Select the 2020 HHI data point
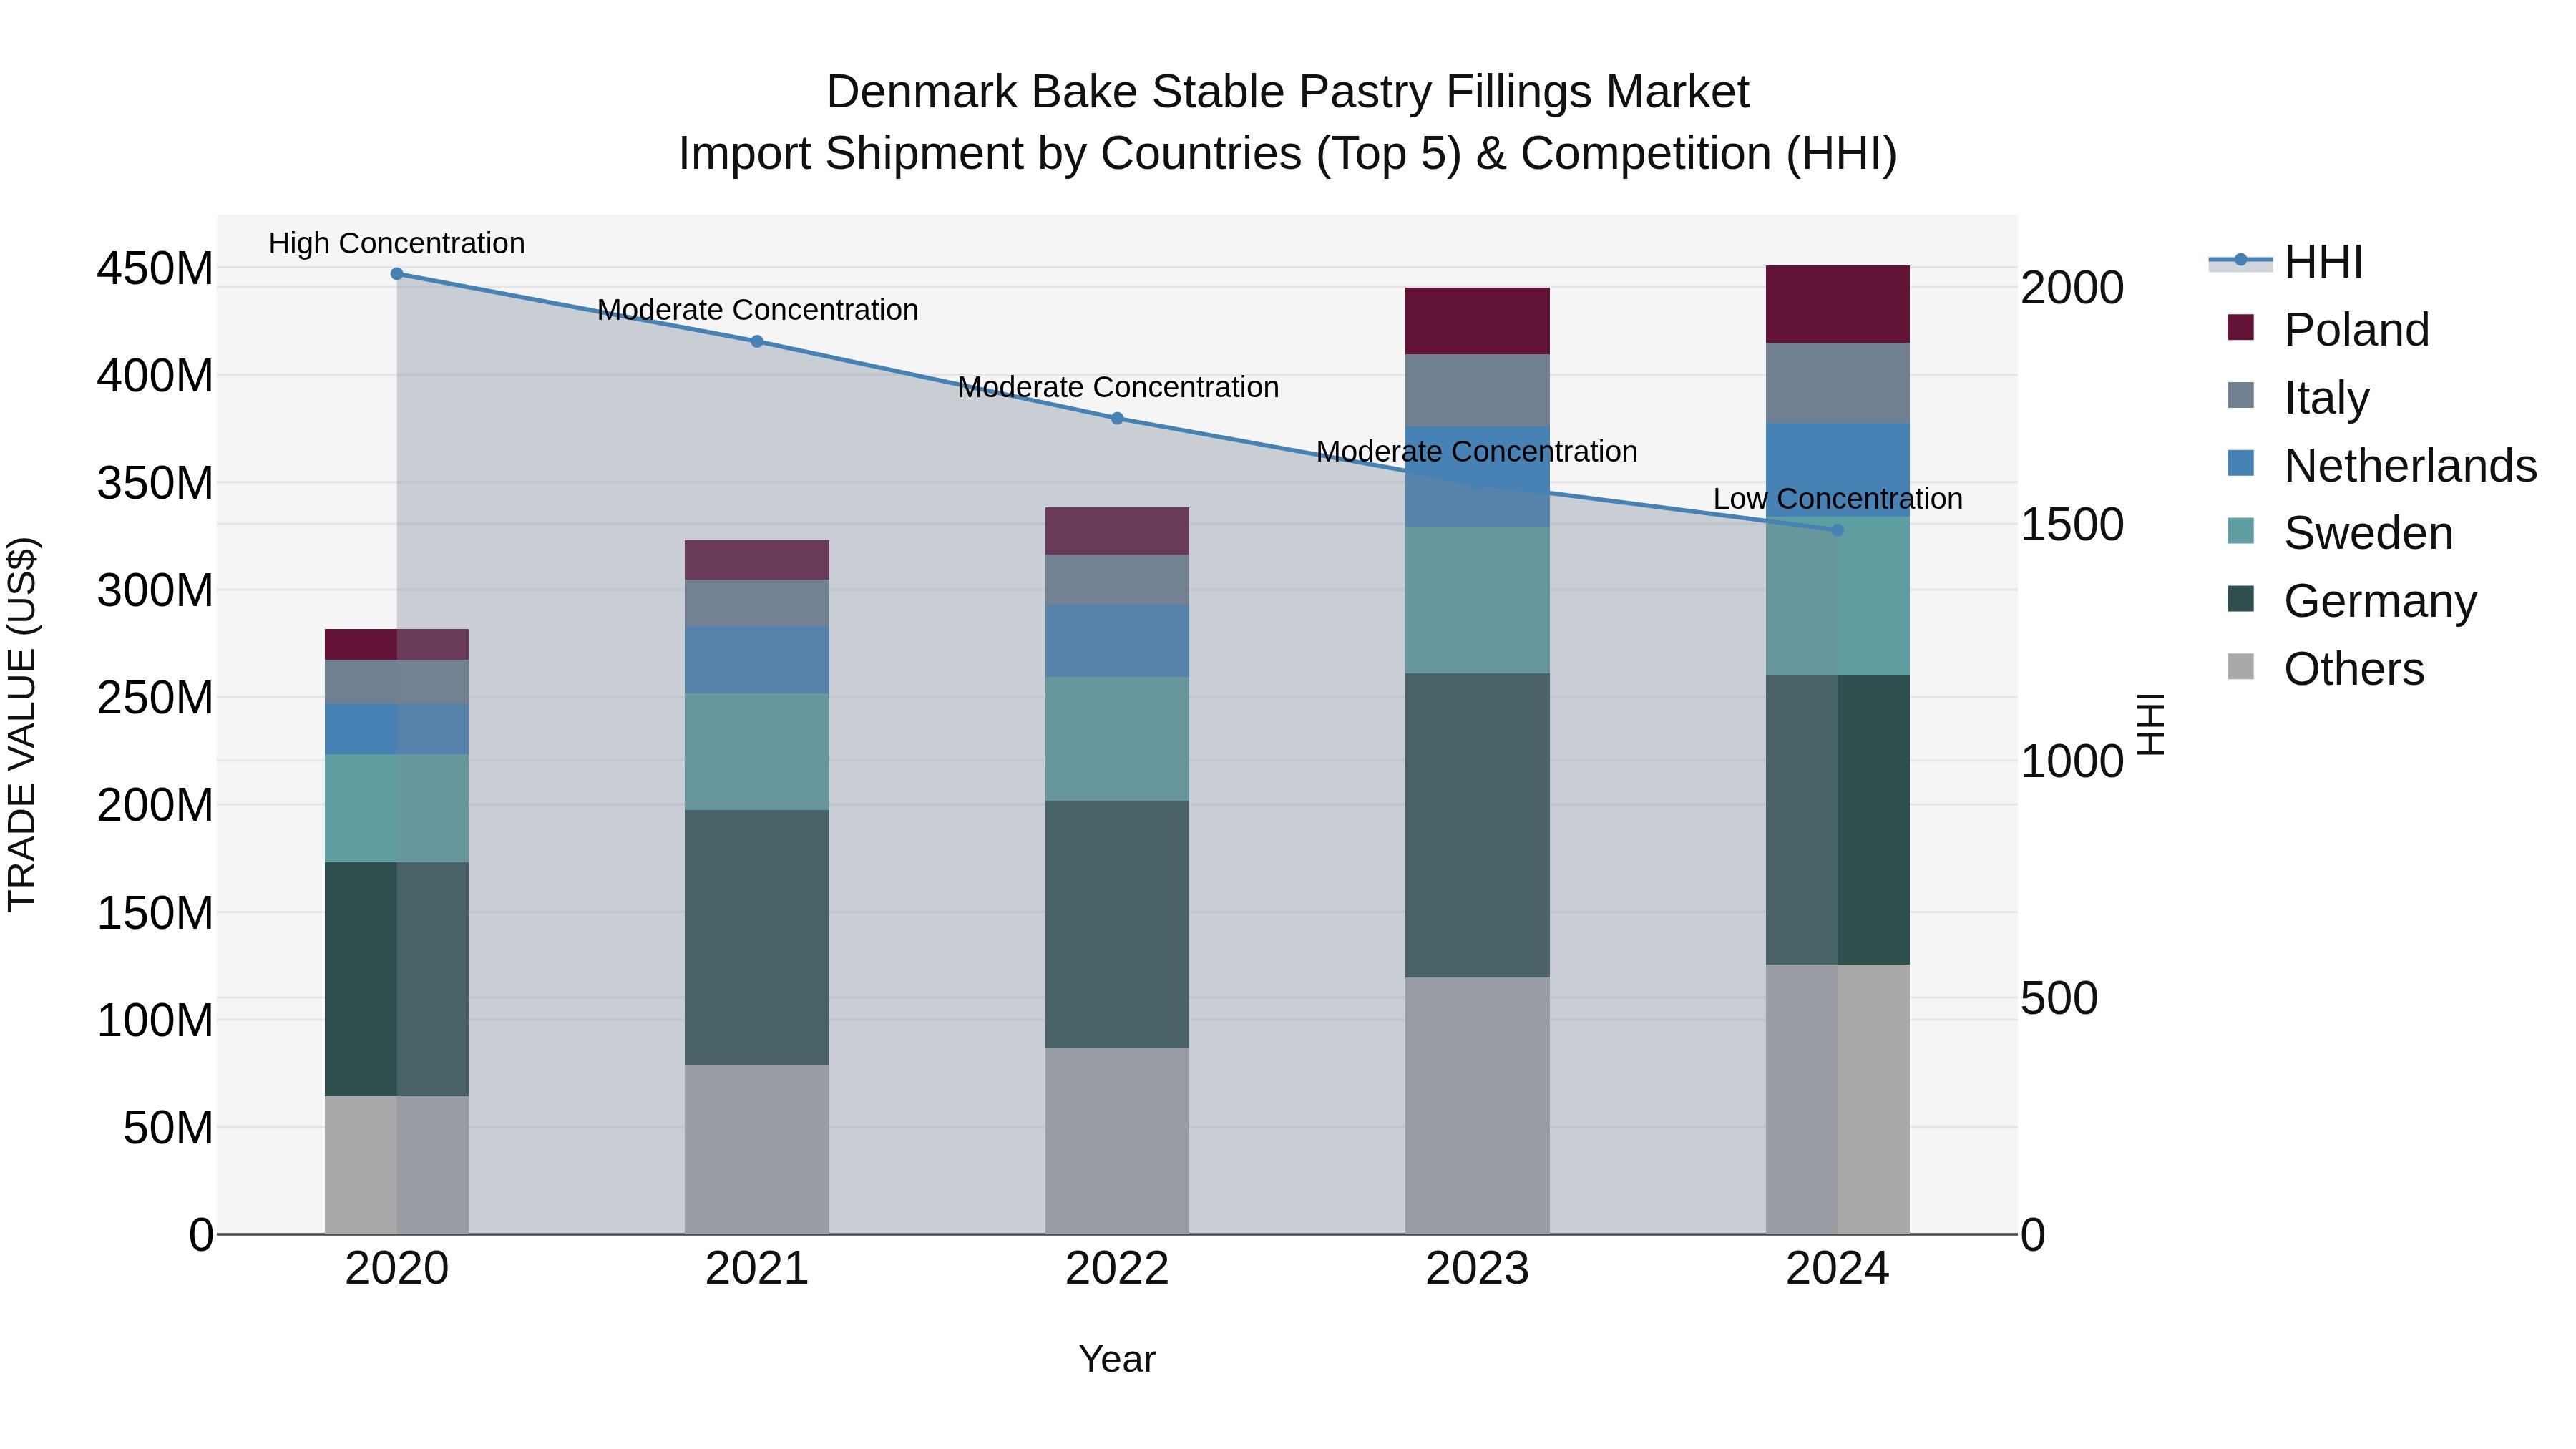This screenshot has height=1449, width=2576. (x=397, y=274)
